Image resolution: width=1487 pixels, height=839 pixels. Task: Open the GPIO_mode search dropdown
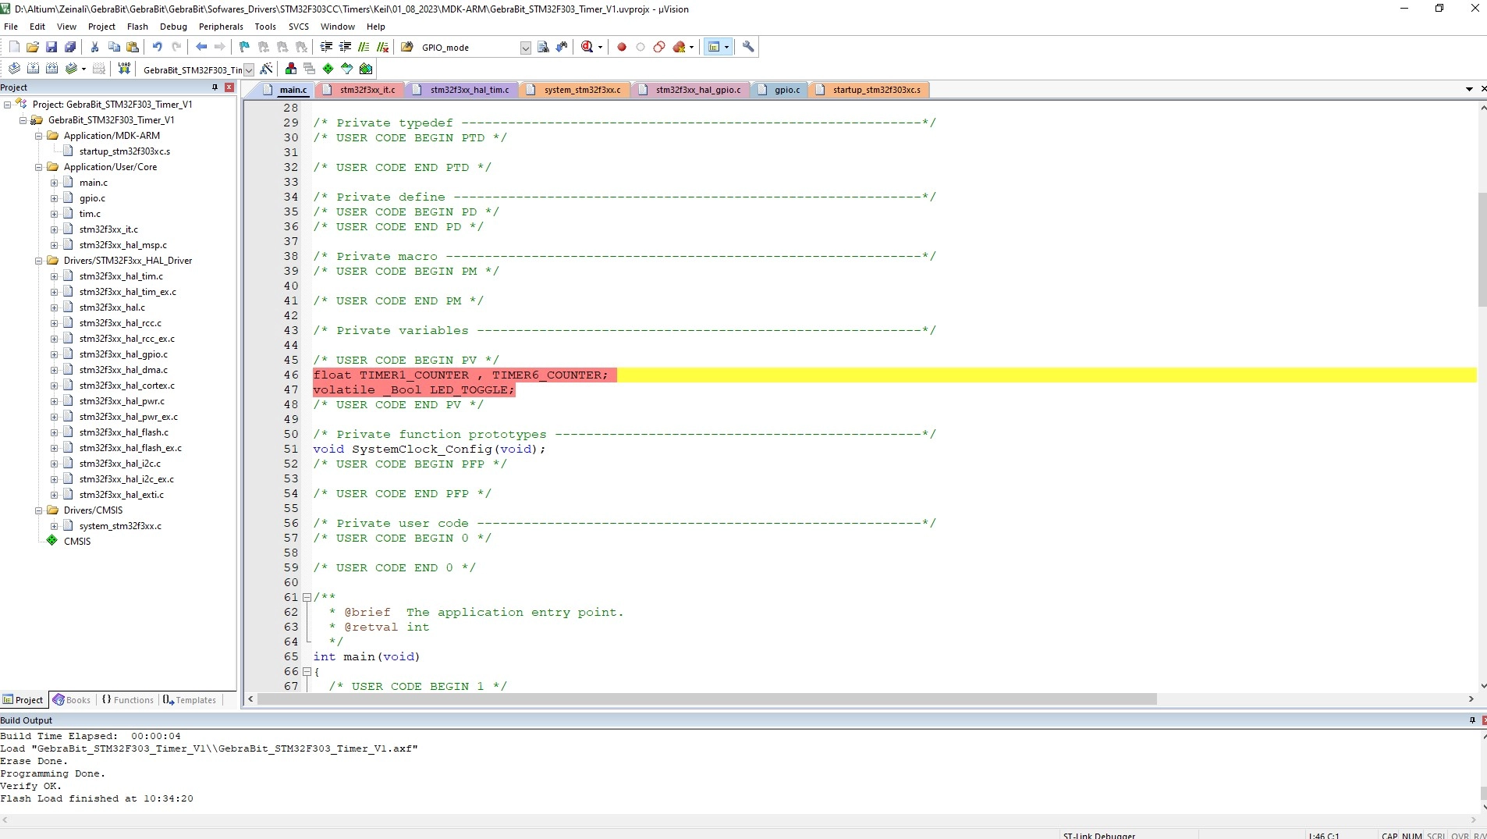click(x=525, y=48)
